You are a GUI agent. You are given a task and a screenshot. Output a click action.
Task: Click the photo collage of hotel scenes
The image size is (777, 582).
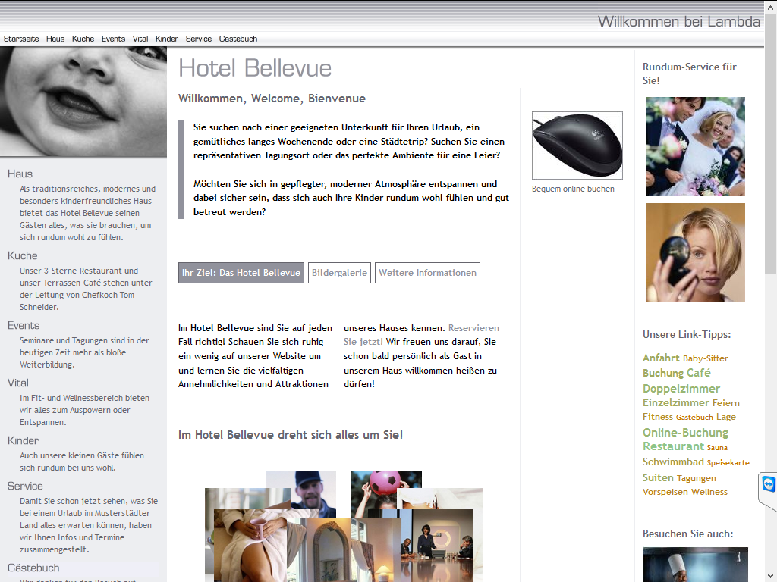click(344, 526)
